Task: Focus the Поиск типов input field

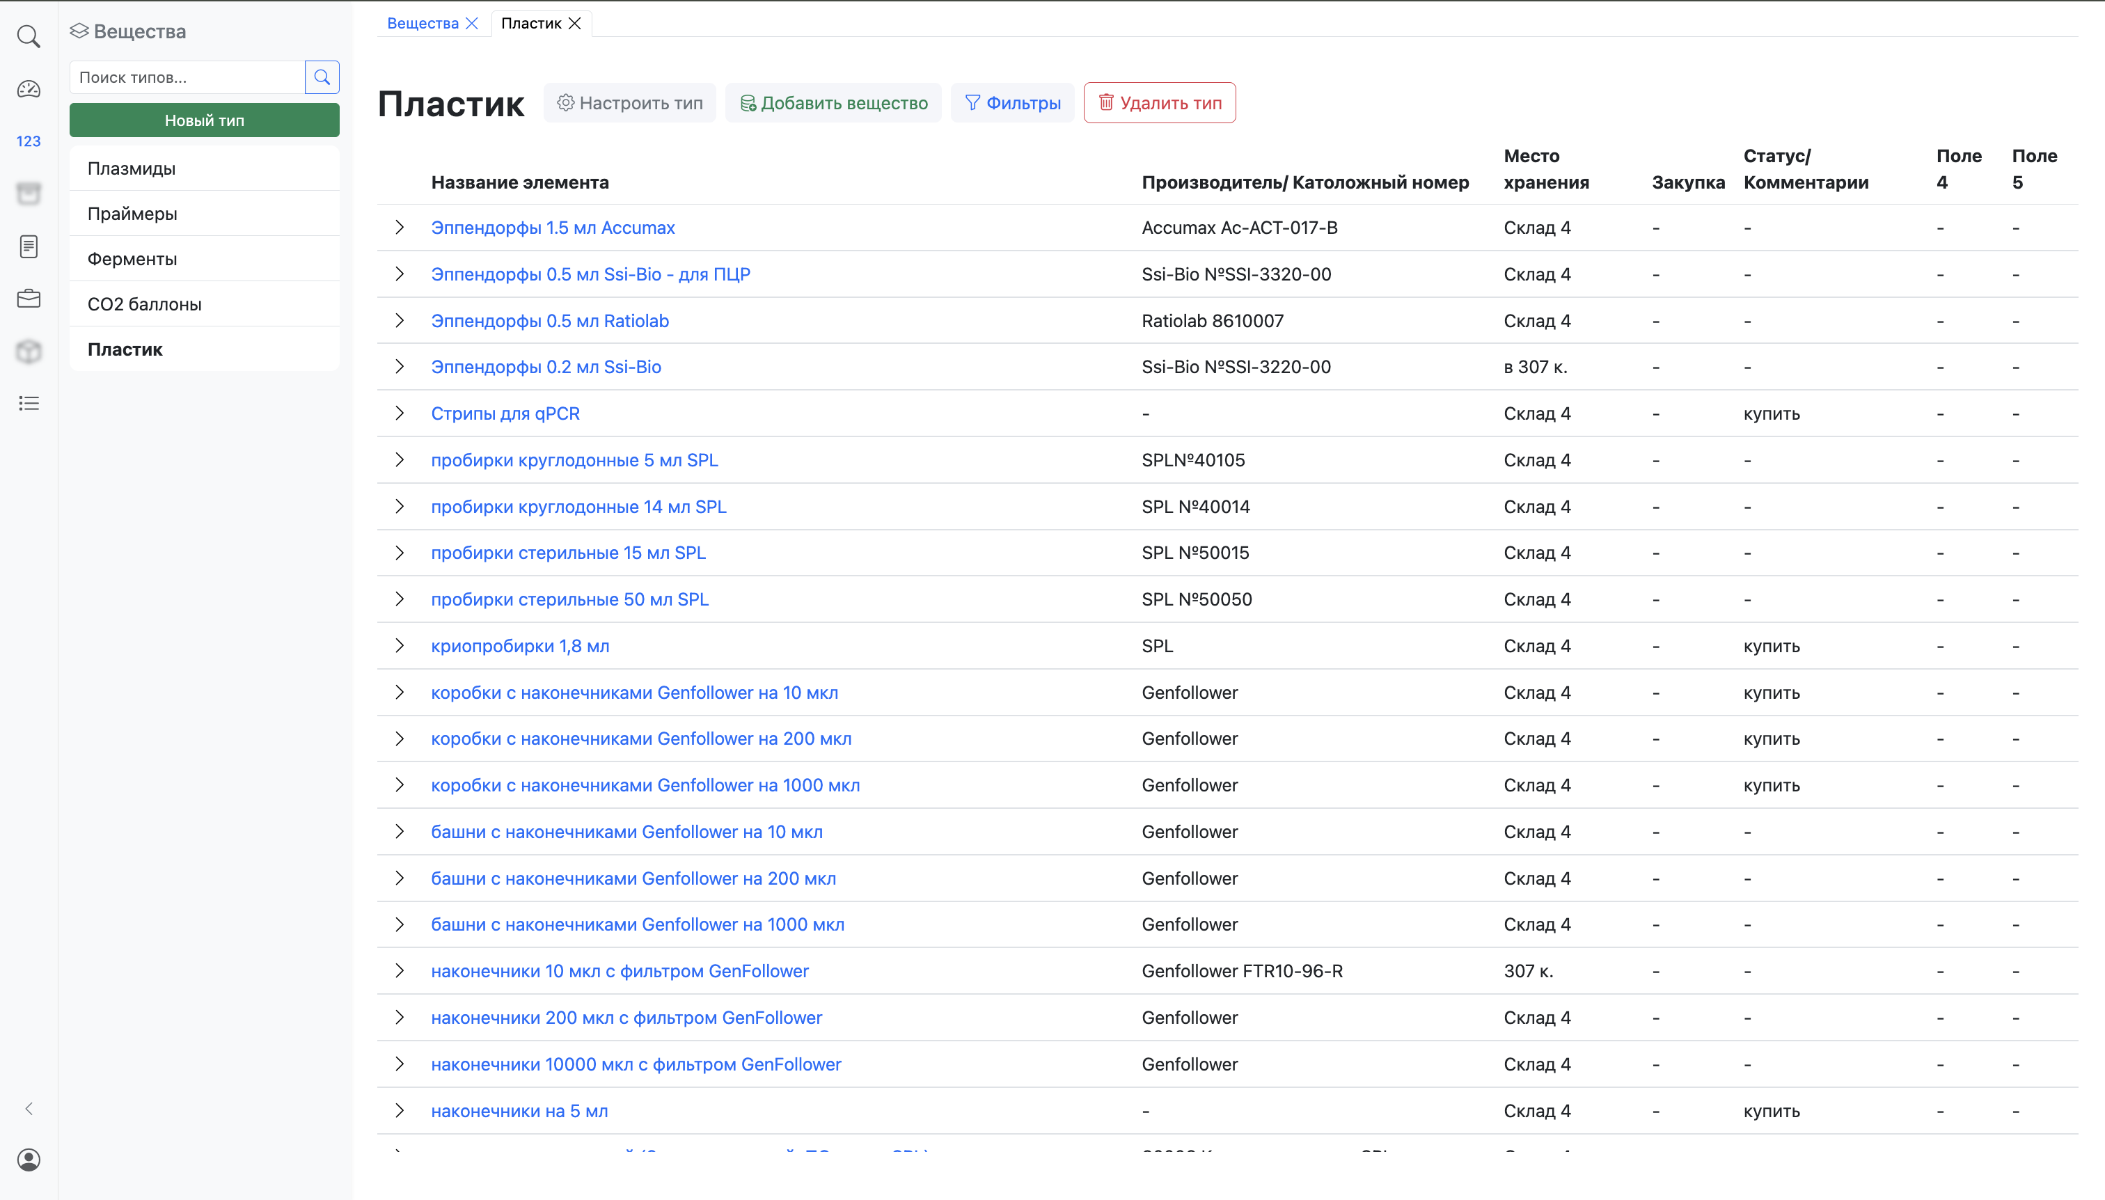Action: 187,77
